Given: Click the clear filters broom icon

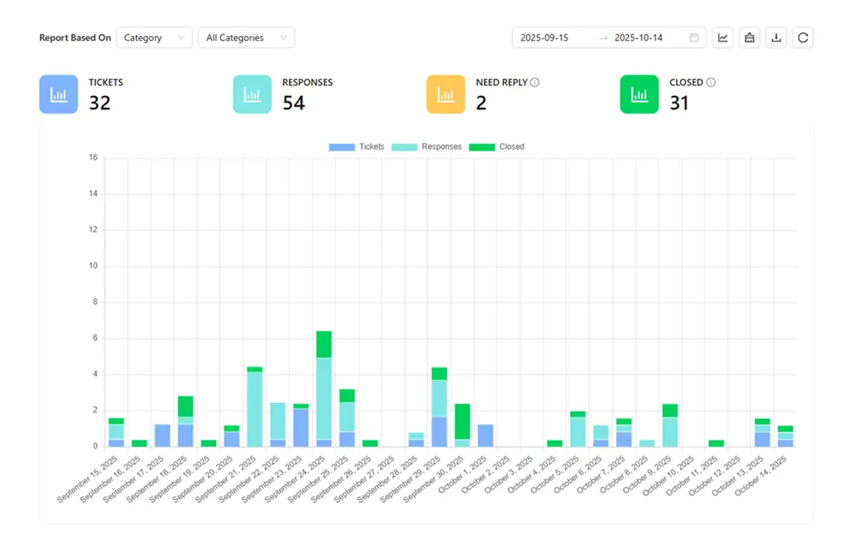Looking at the screenshot, I should (x=749, y=38).
